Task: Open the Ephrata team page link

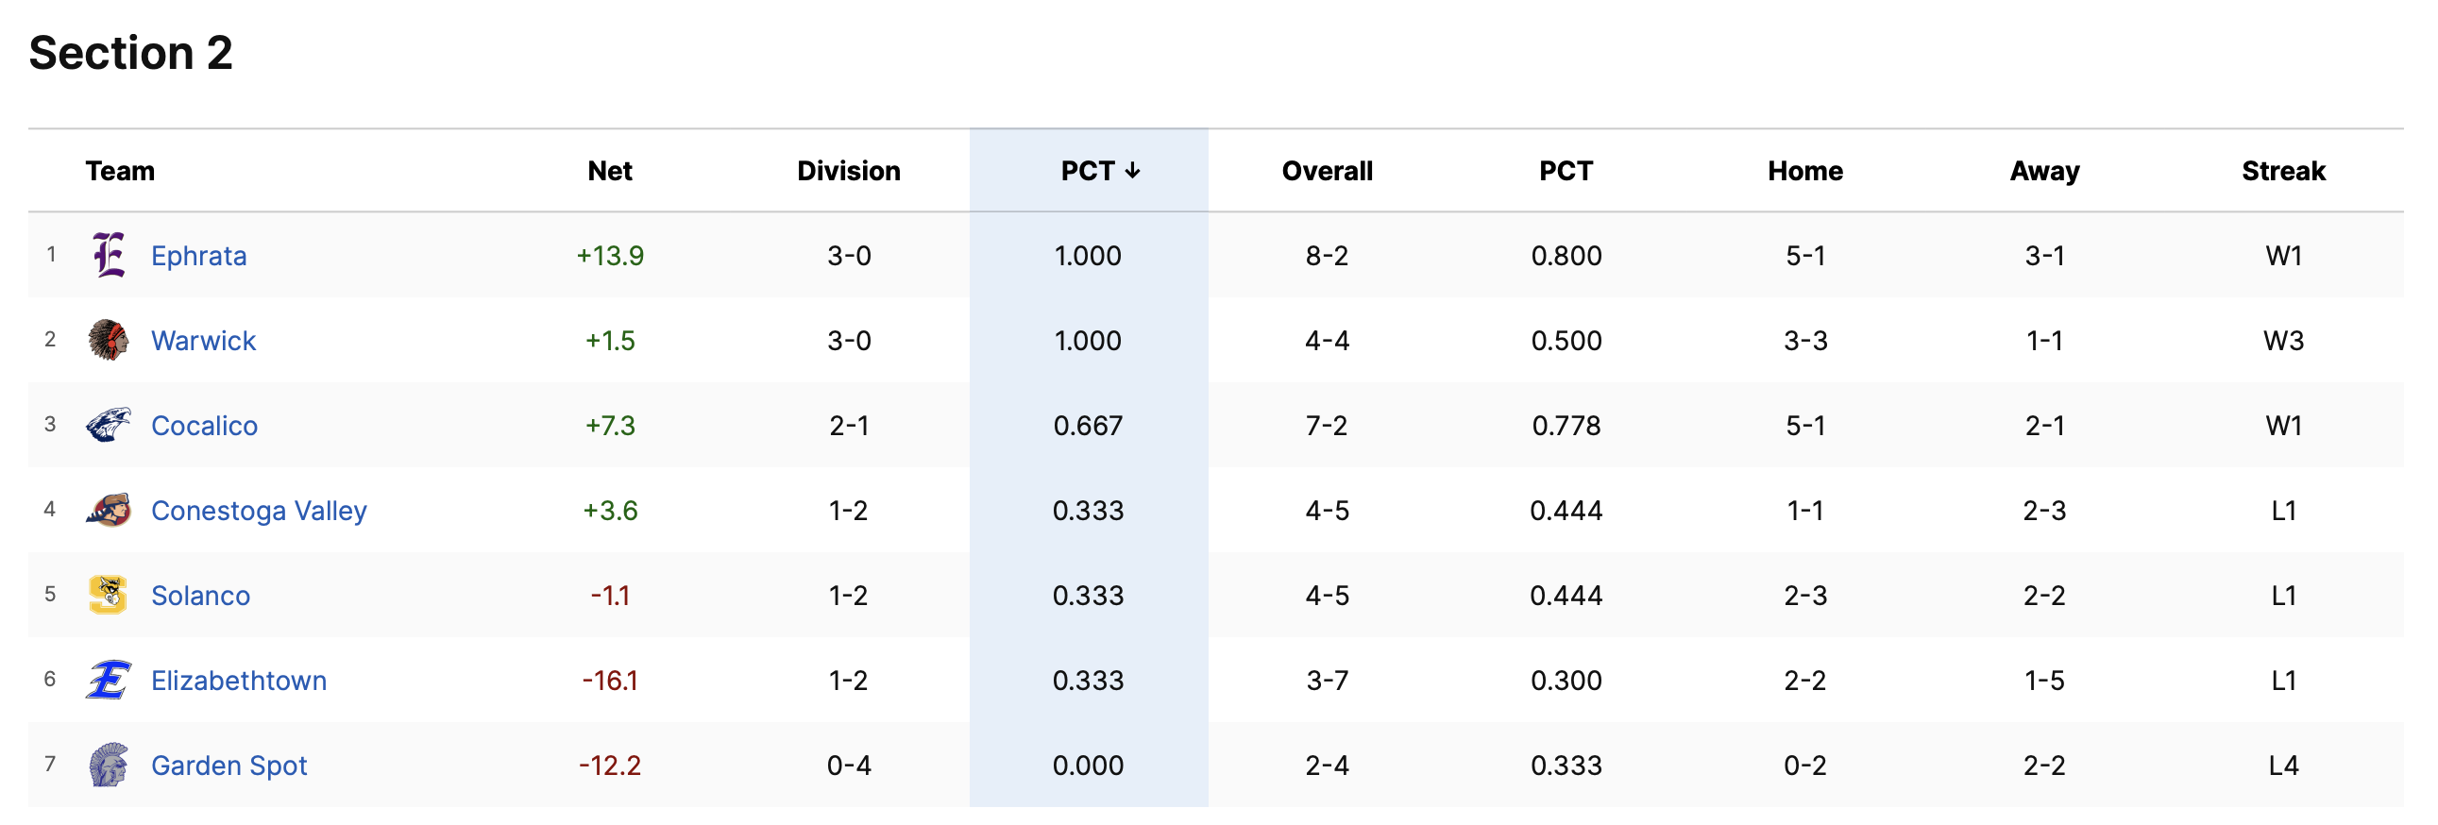Action: point(198,256)
